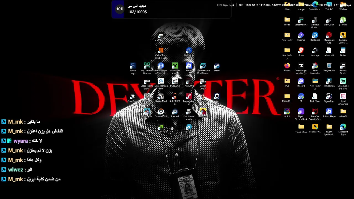354x199 pixels.
Task: Open Overwatch shortcut
Action: coord(161,113)
